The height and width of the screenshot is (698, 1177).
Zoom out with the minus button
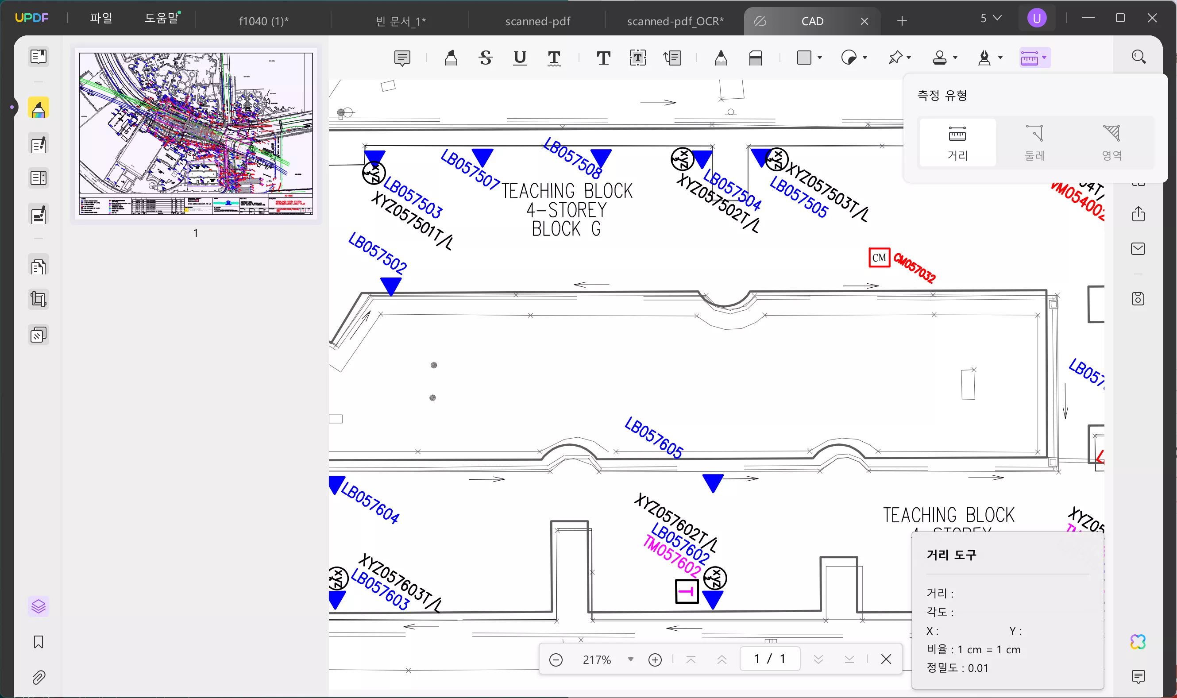pyautogui.click(x=556, y=659)
